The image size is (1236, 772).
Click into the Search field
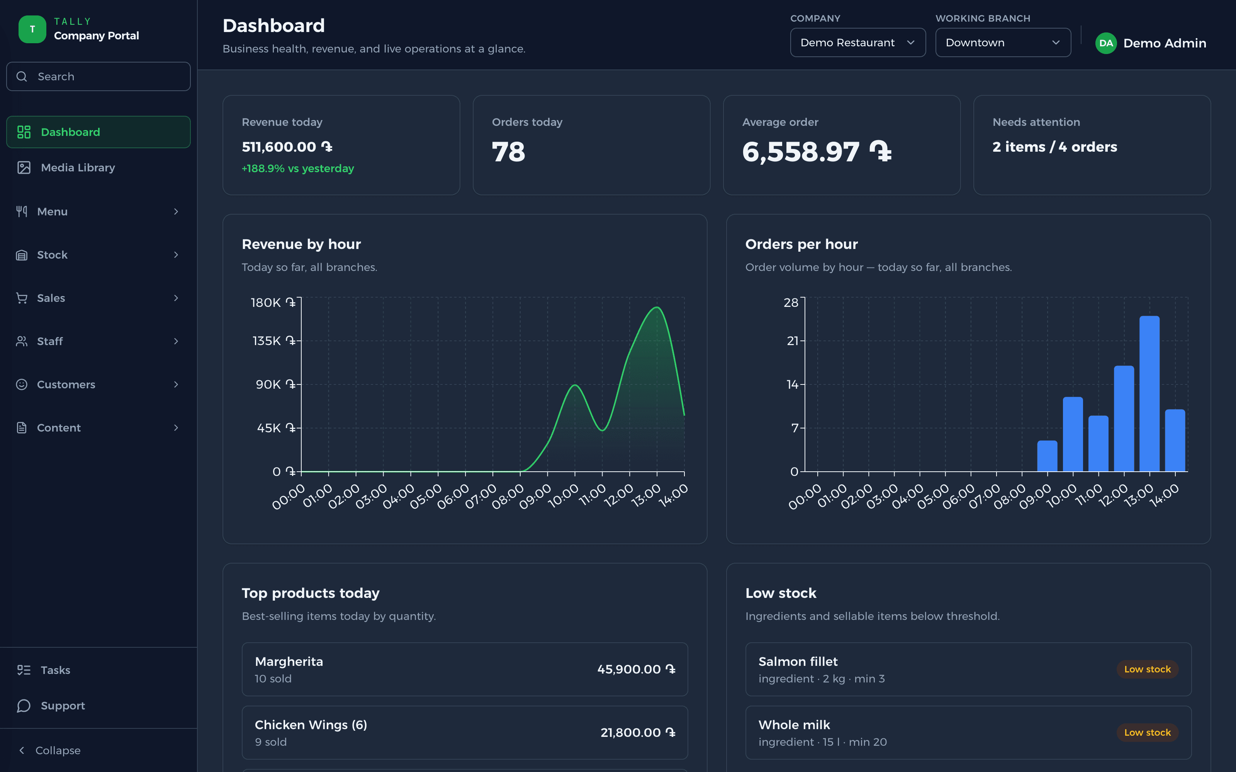tap(98, 76)
